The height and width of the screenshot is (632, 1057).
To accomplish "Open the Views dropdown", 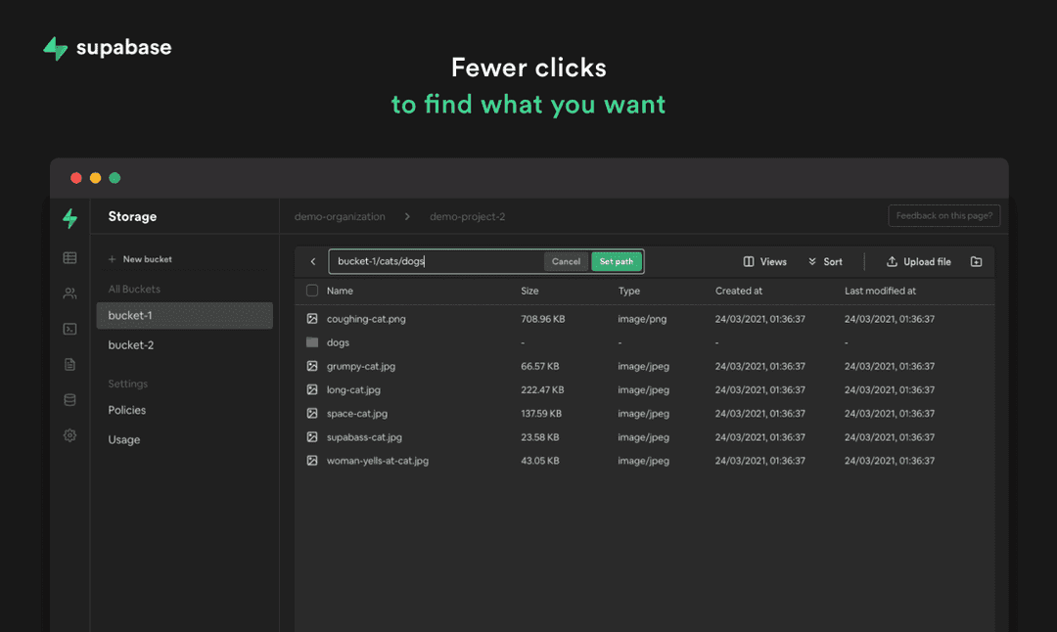I will pos(764,262).
